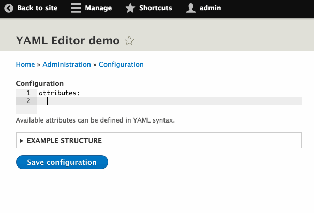Click inside editor line 2

(170, 101)
